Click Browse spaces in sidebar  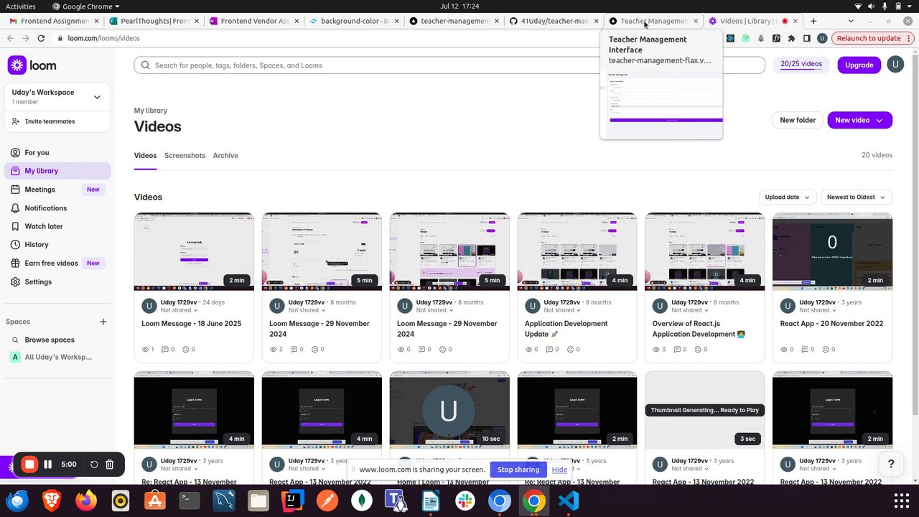49,340
